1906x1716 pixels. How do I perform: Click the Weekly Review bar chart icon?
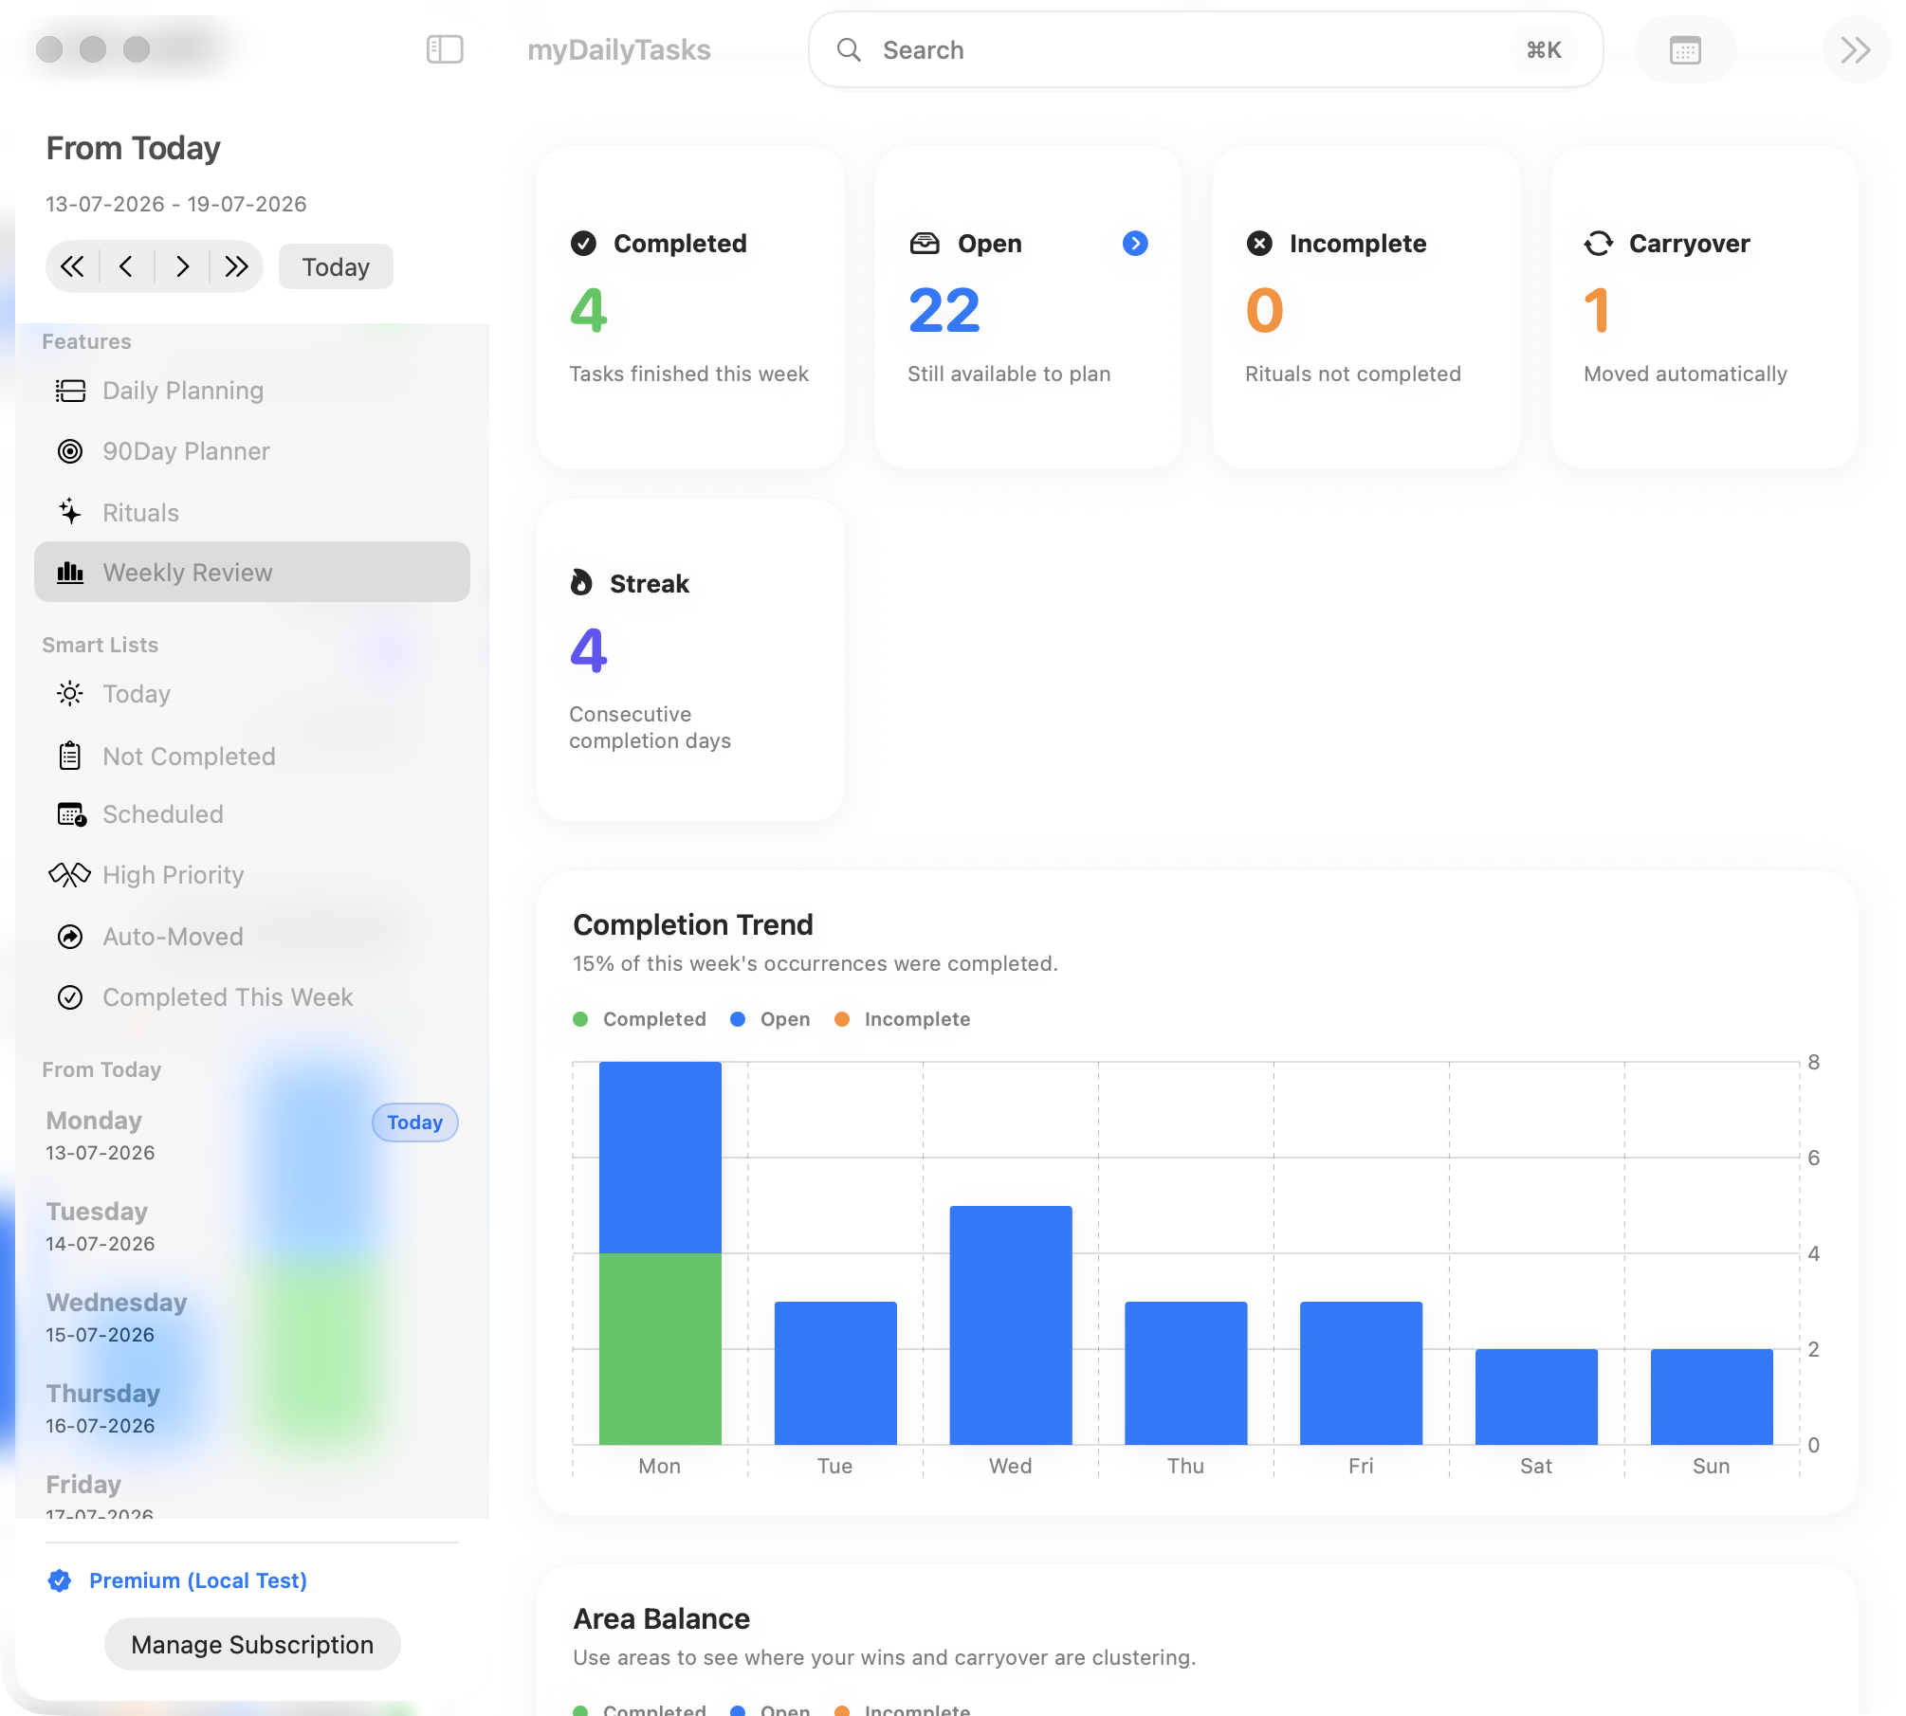click(70, 573)
